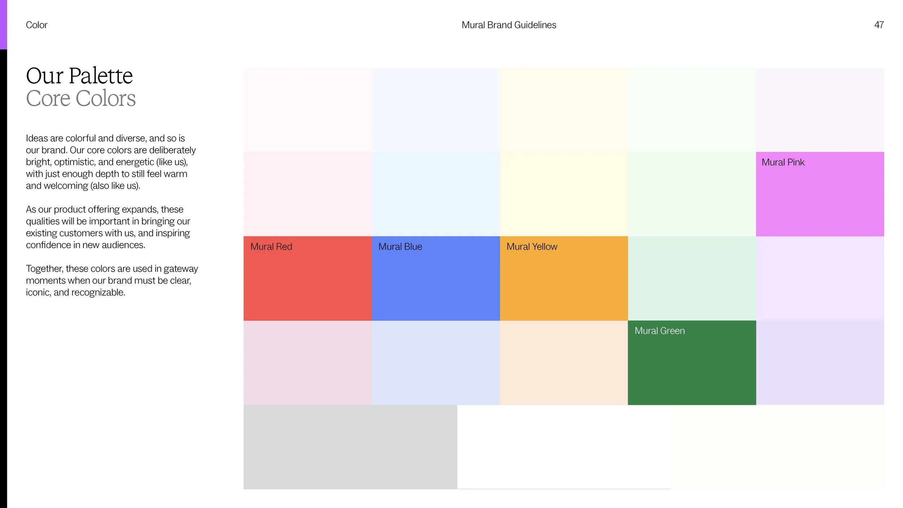Image resolution: width=903 pixels, height=508 pixels.
Task: Select the Mural Green color swatch
Action: point(692,362)
